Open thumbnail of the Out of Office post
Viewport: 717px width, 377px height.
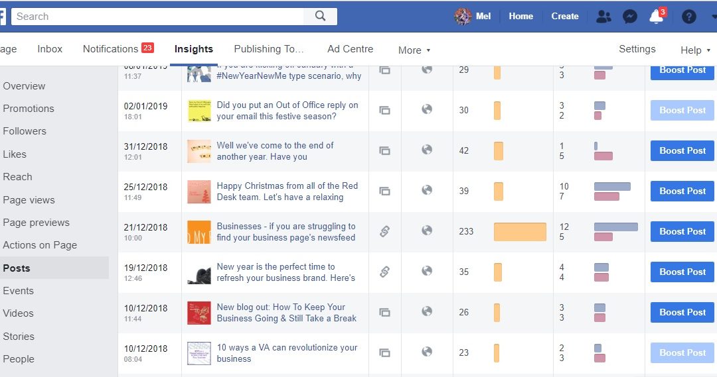click(199, 111)
